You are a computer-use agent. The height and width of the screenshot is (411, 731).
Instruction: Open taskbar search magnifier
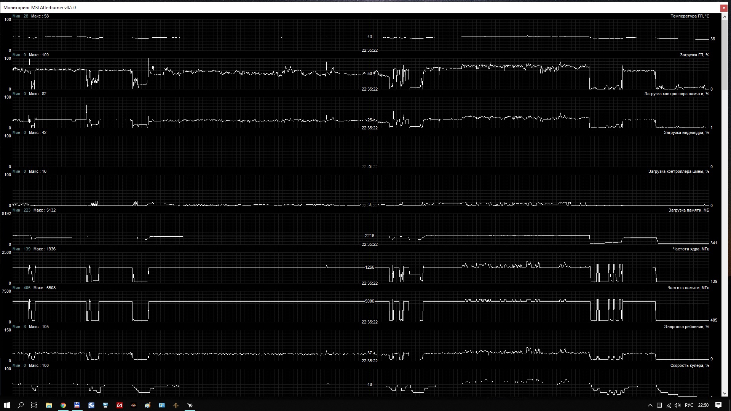21,405
